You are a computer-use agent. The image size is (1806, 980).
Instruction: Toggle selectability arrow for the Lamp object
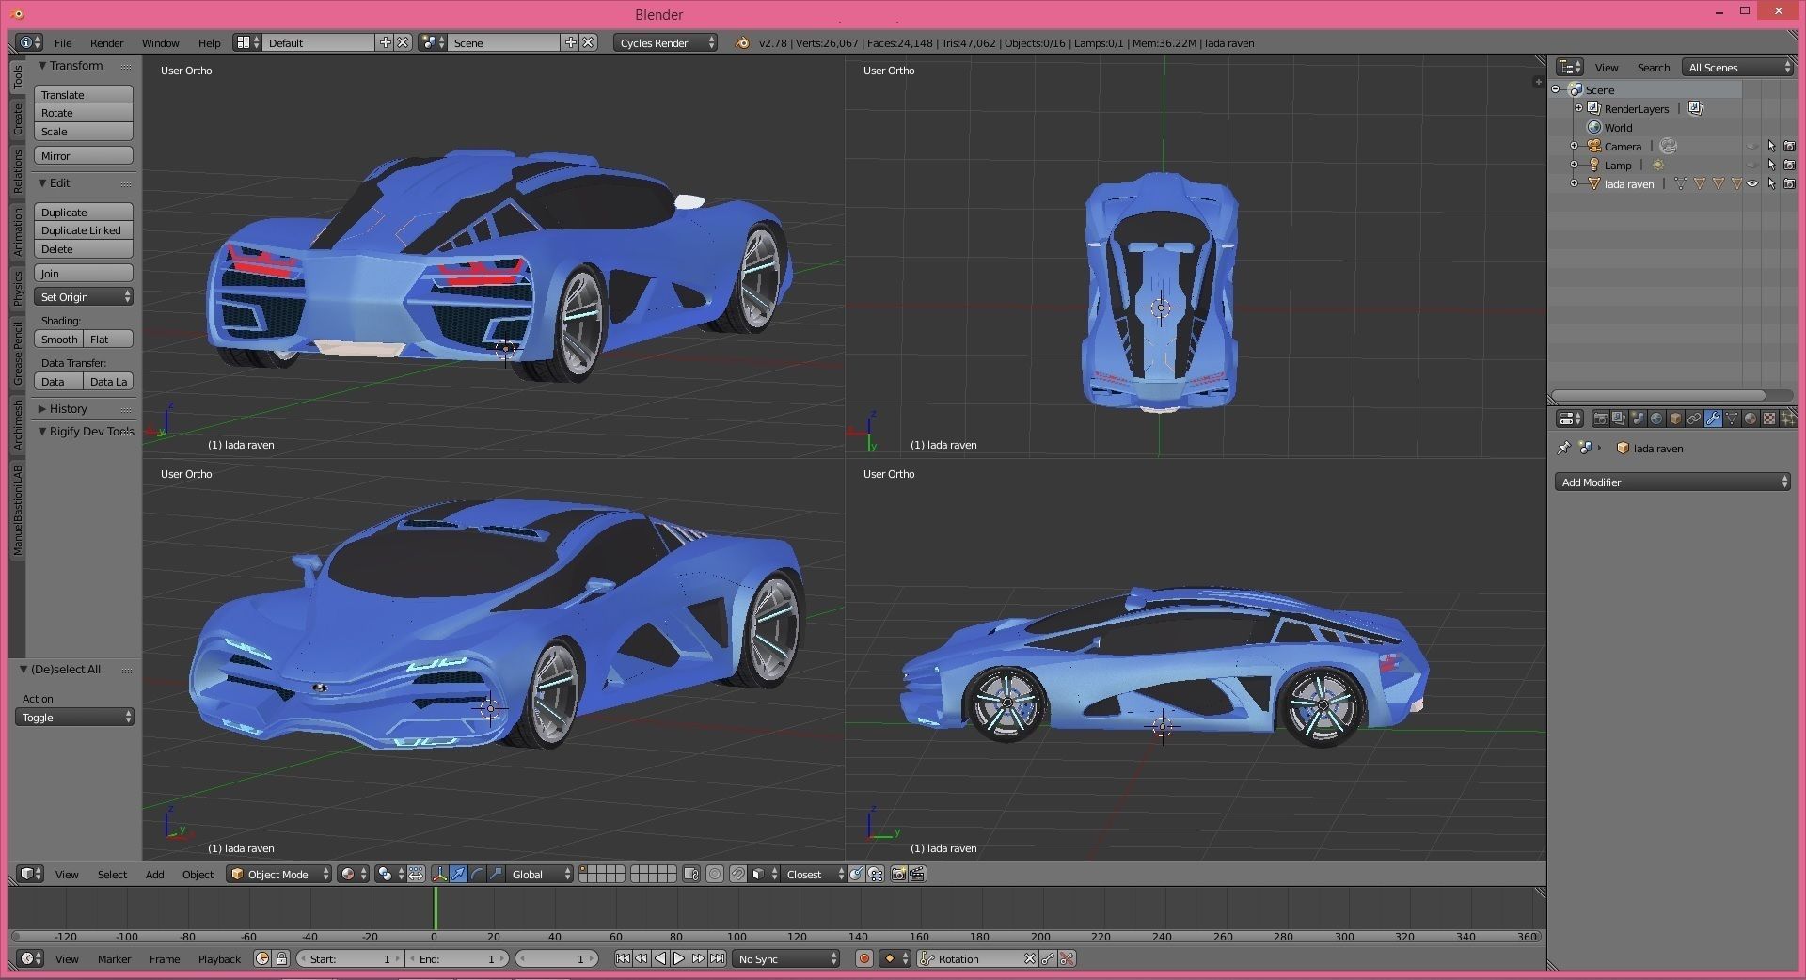pyautogui.click(x=1771, y=166)
